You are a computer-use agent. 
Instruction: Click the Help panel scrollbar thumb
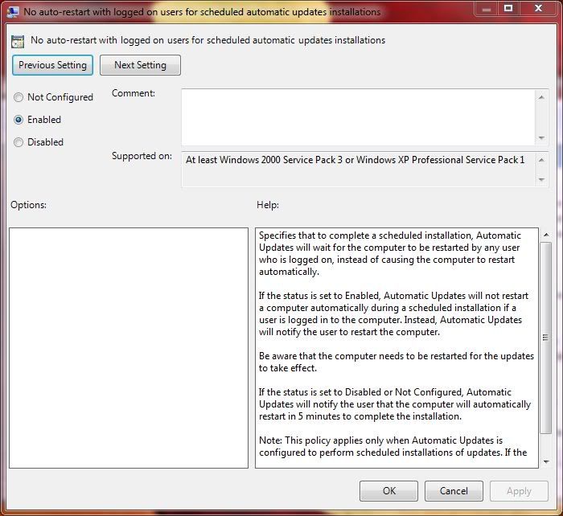[x=545, y=338]
